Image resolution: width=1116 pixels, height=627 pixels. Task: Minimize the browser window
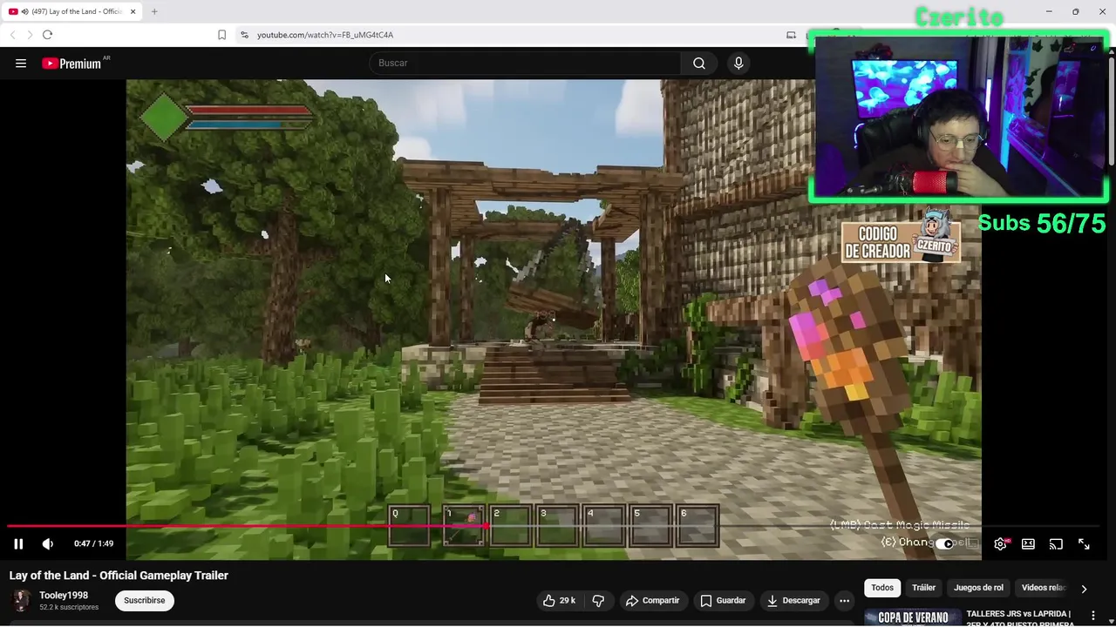click(x=1049, y=11)
